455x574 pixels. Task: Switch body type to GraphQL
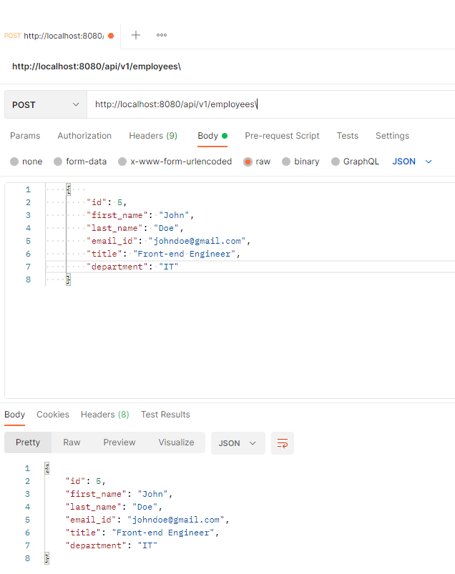coord(335,162)
